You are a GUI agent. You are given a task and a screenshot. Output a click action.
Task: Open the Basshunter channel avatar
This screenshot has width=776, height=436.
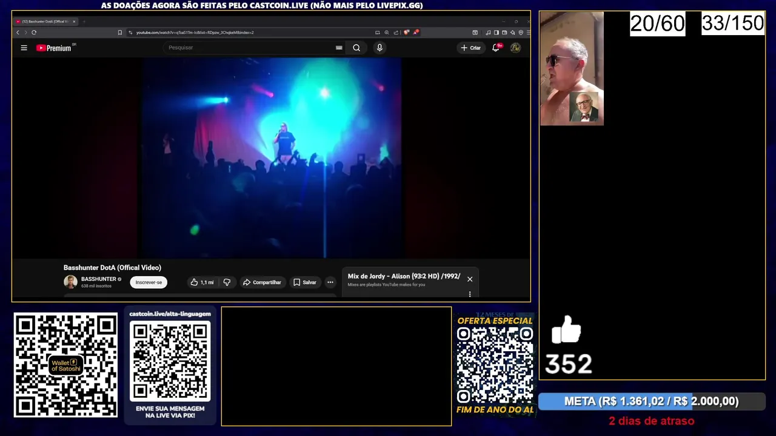pos(70,282)
